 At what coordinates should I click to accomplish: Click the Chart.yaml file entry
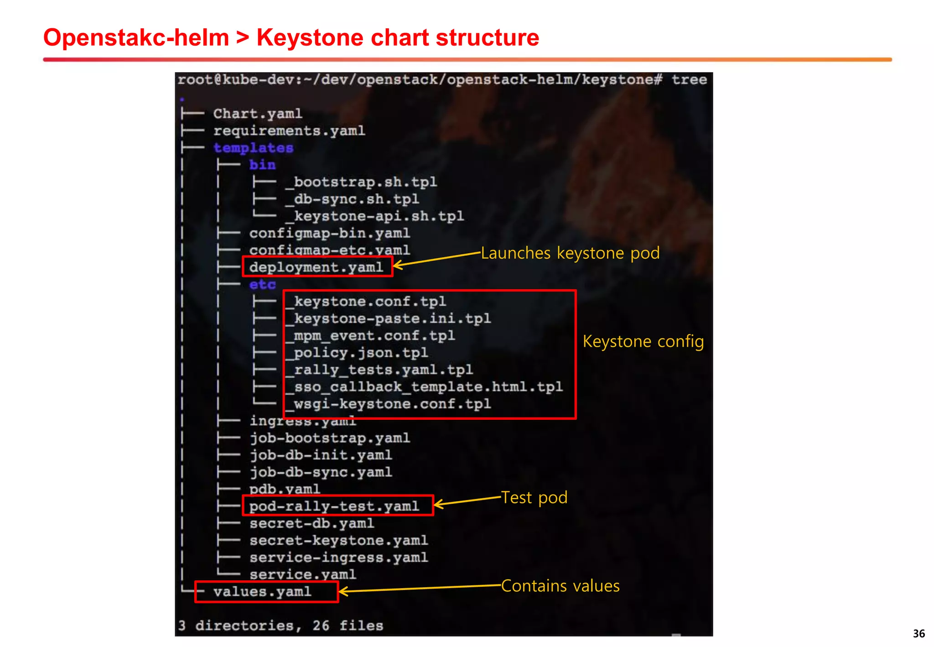257,114
